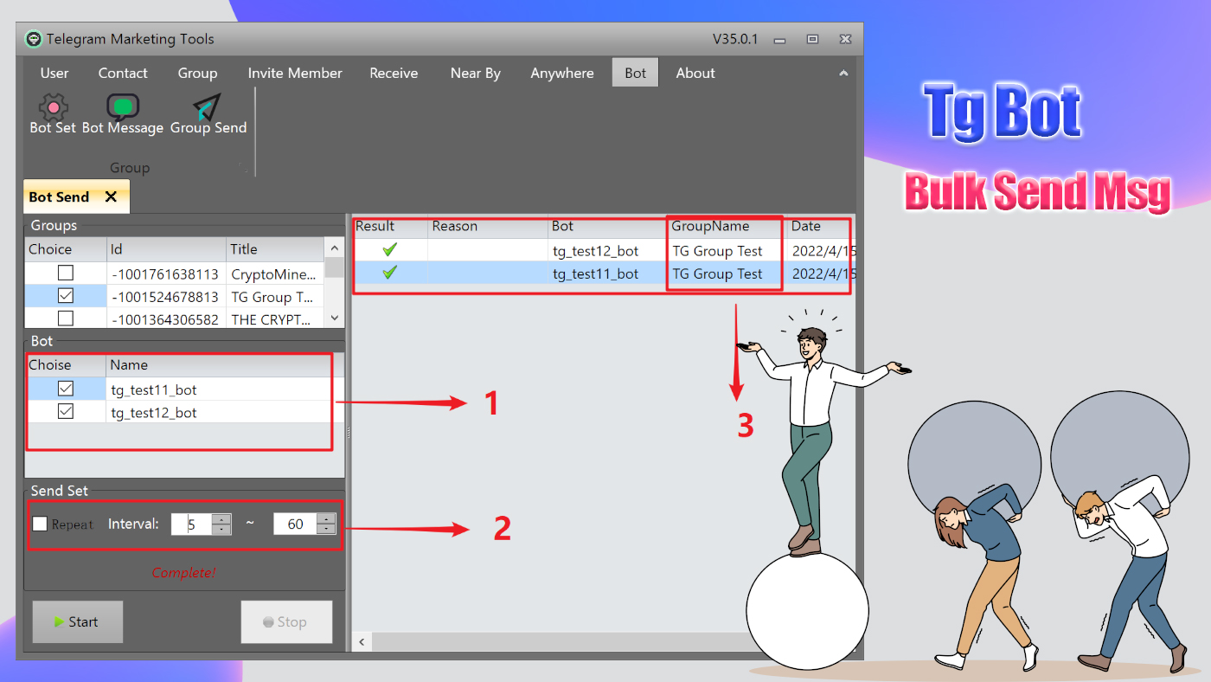
Task: Click the results table left scroll arrow
Action: coord(362,642)
